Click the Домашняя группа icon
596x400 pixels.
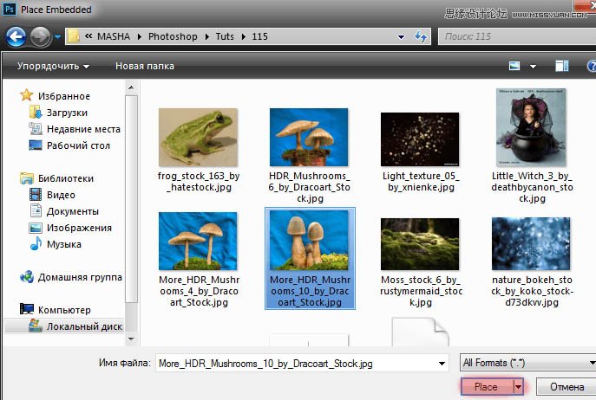click(27, 277)
